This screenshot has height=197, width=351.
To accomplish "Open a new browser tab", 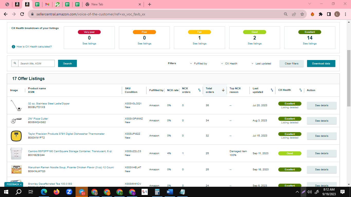I will pyautogui.click(x=150, y=4).
